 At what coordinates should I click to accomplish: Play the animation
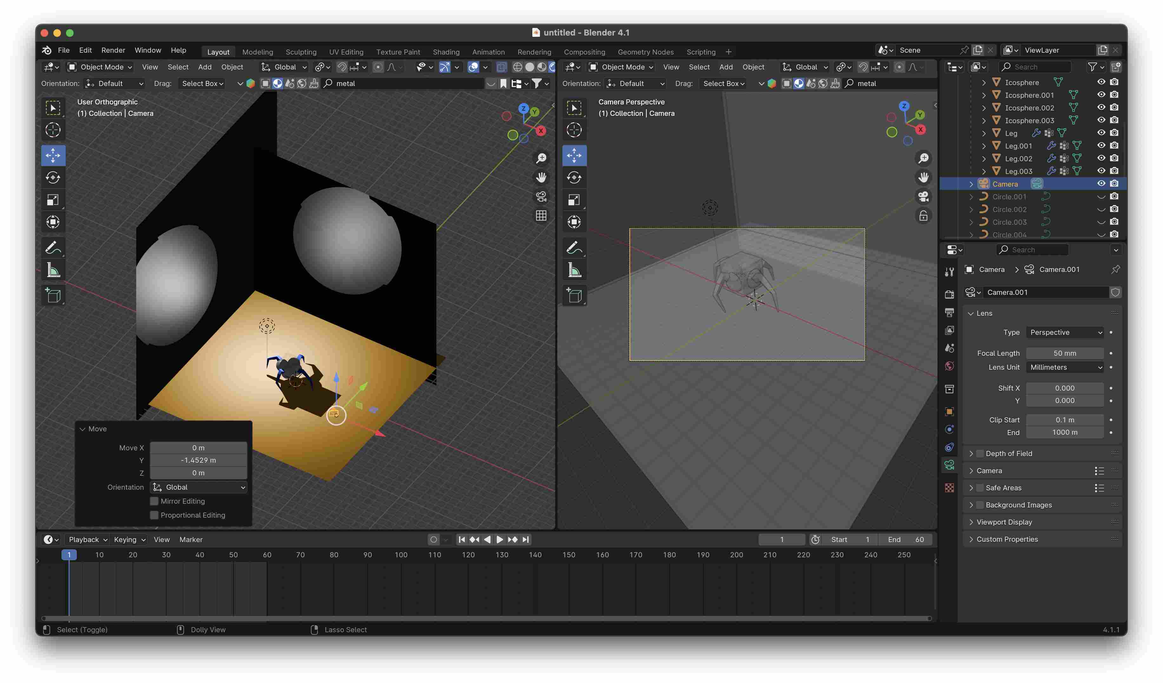coord(500,539)
